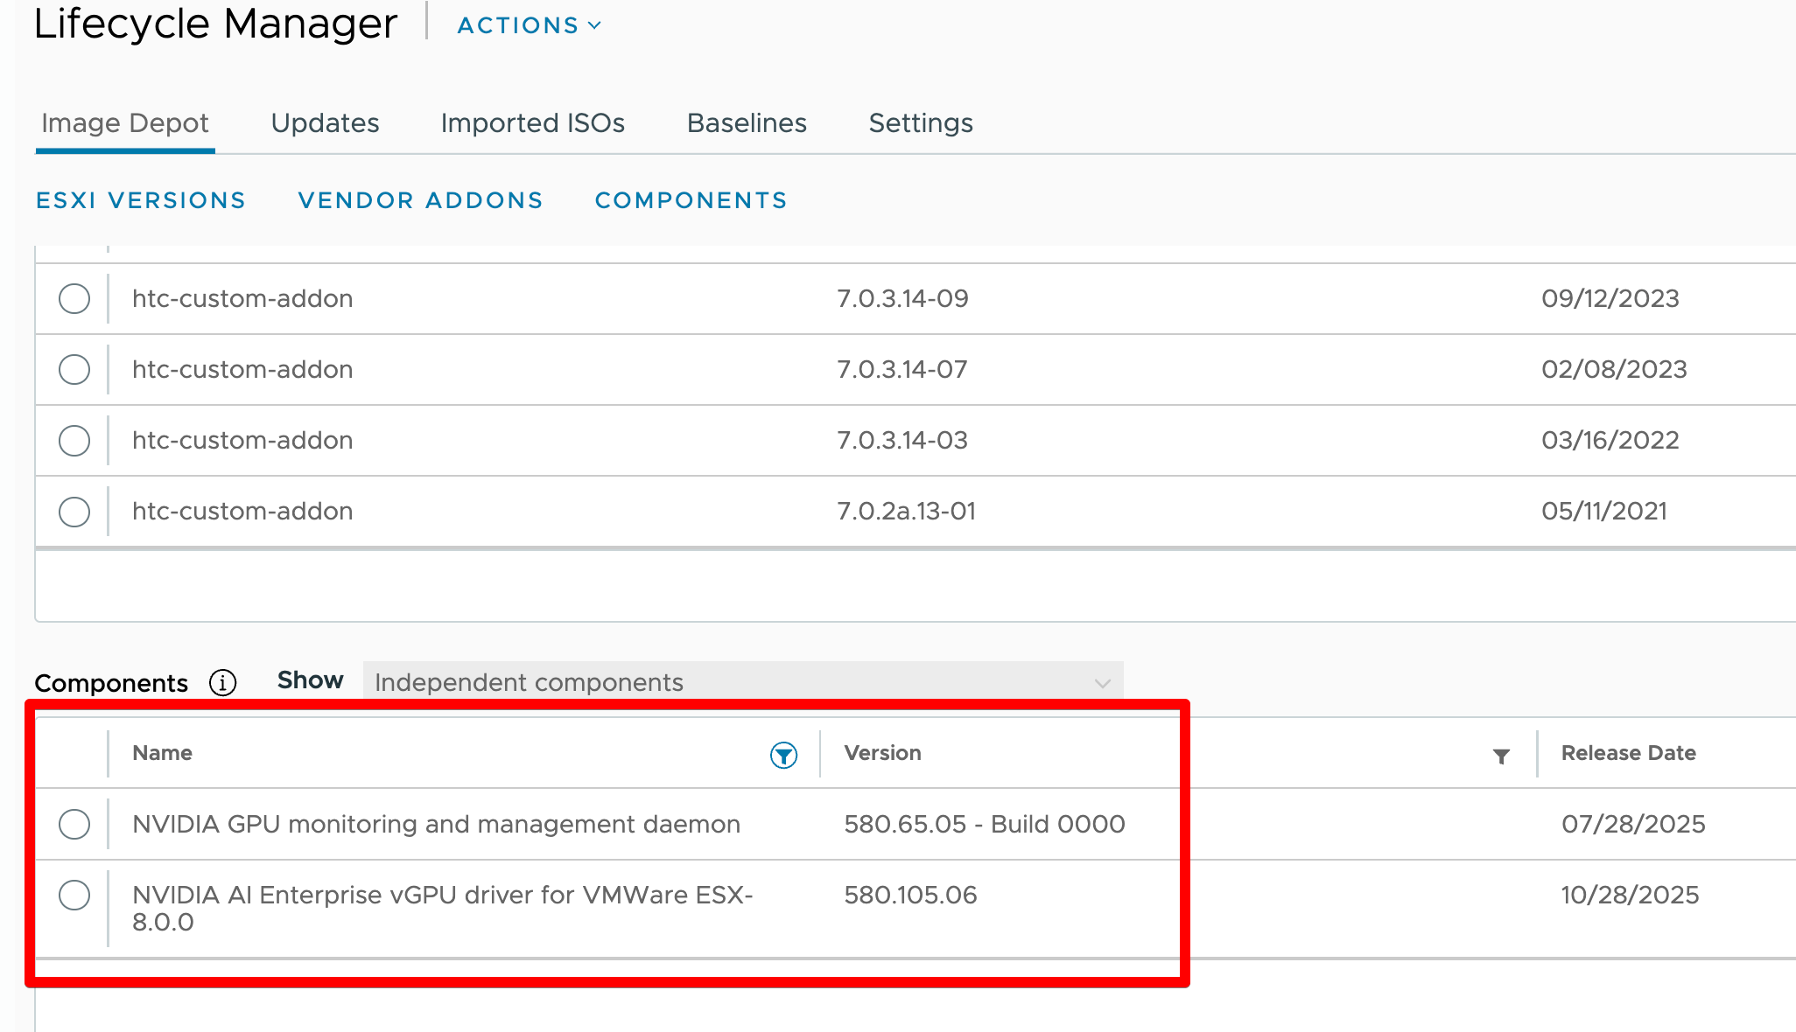
Task: Open the ACTIONS dropdown menu
Action: coord(529,25)
